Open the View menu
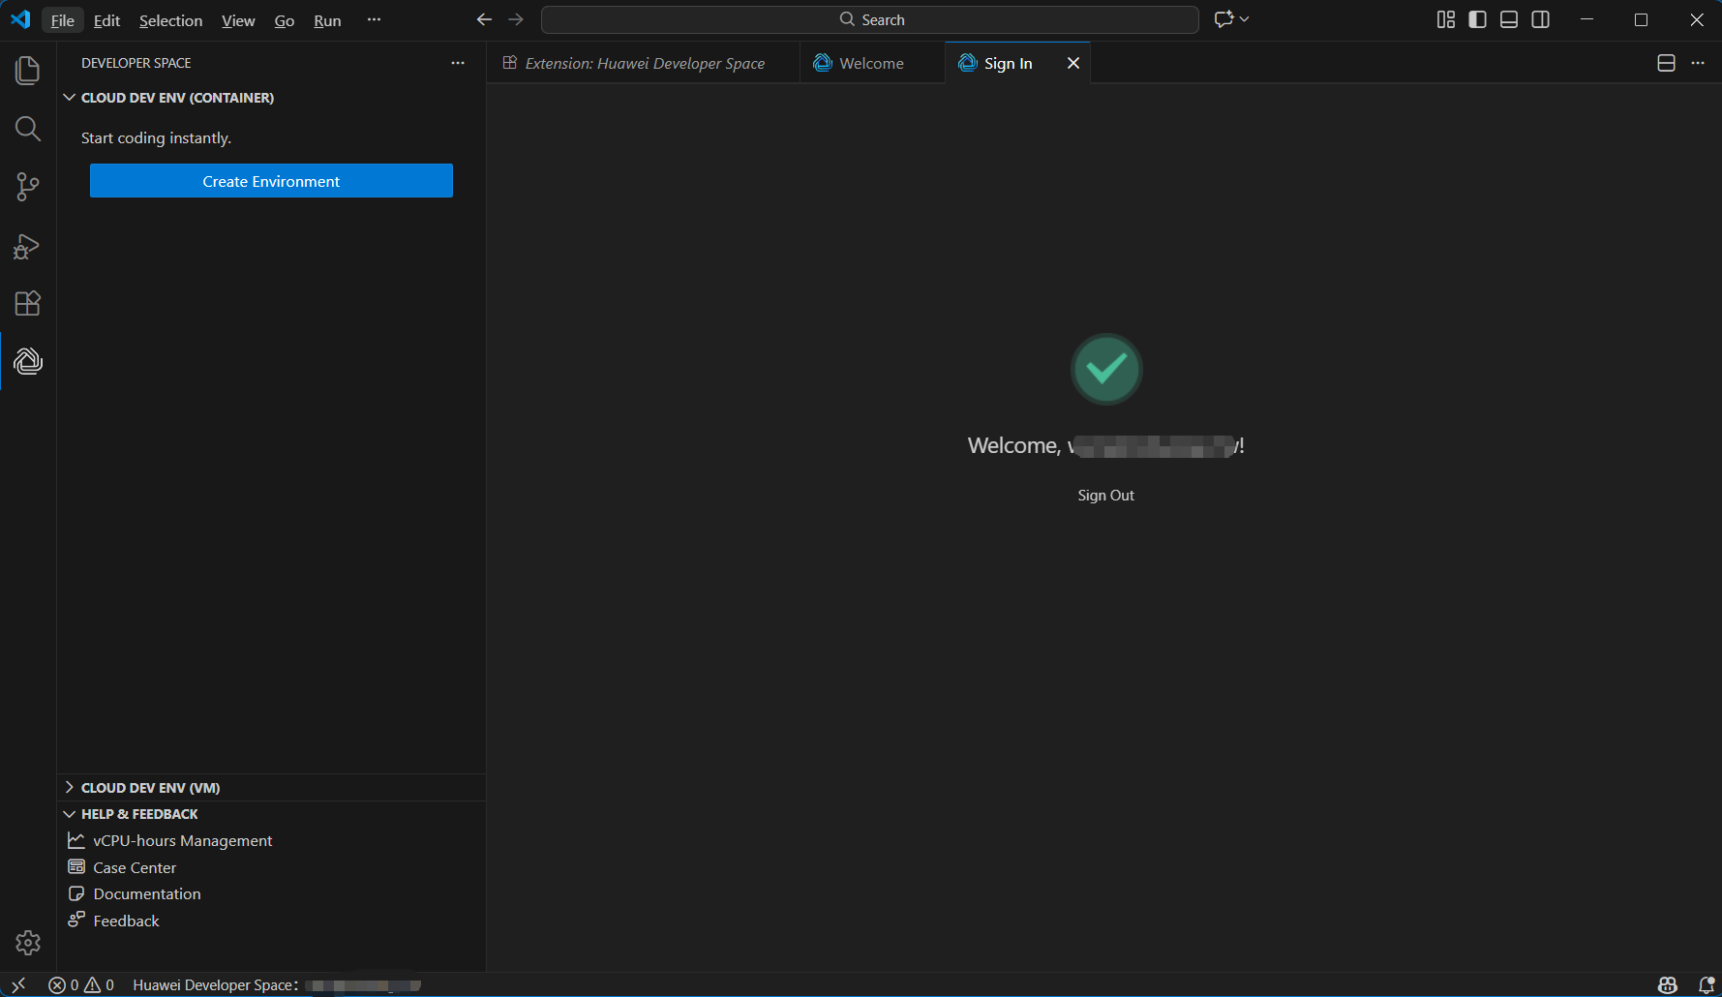 [x=238, y=20]
